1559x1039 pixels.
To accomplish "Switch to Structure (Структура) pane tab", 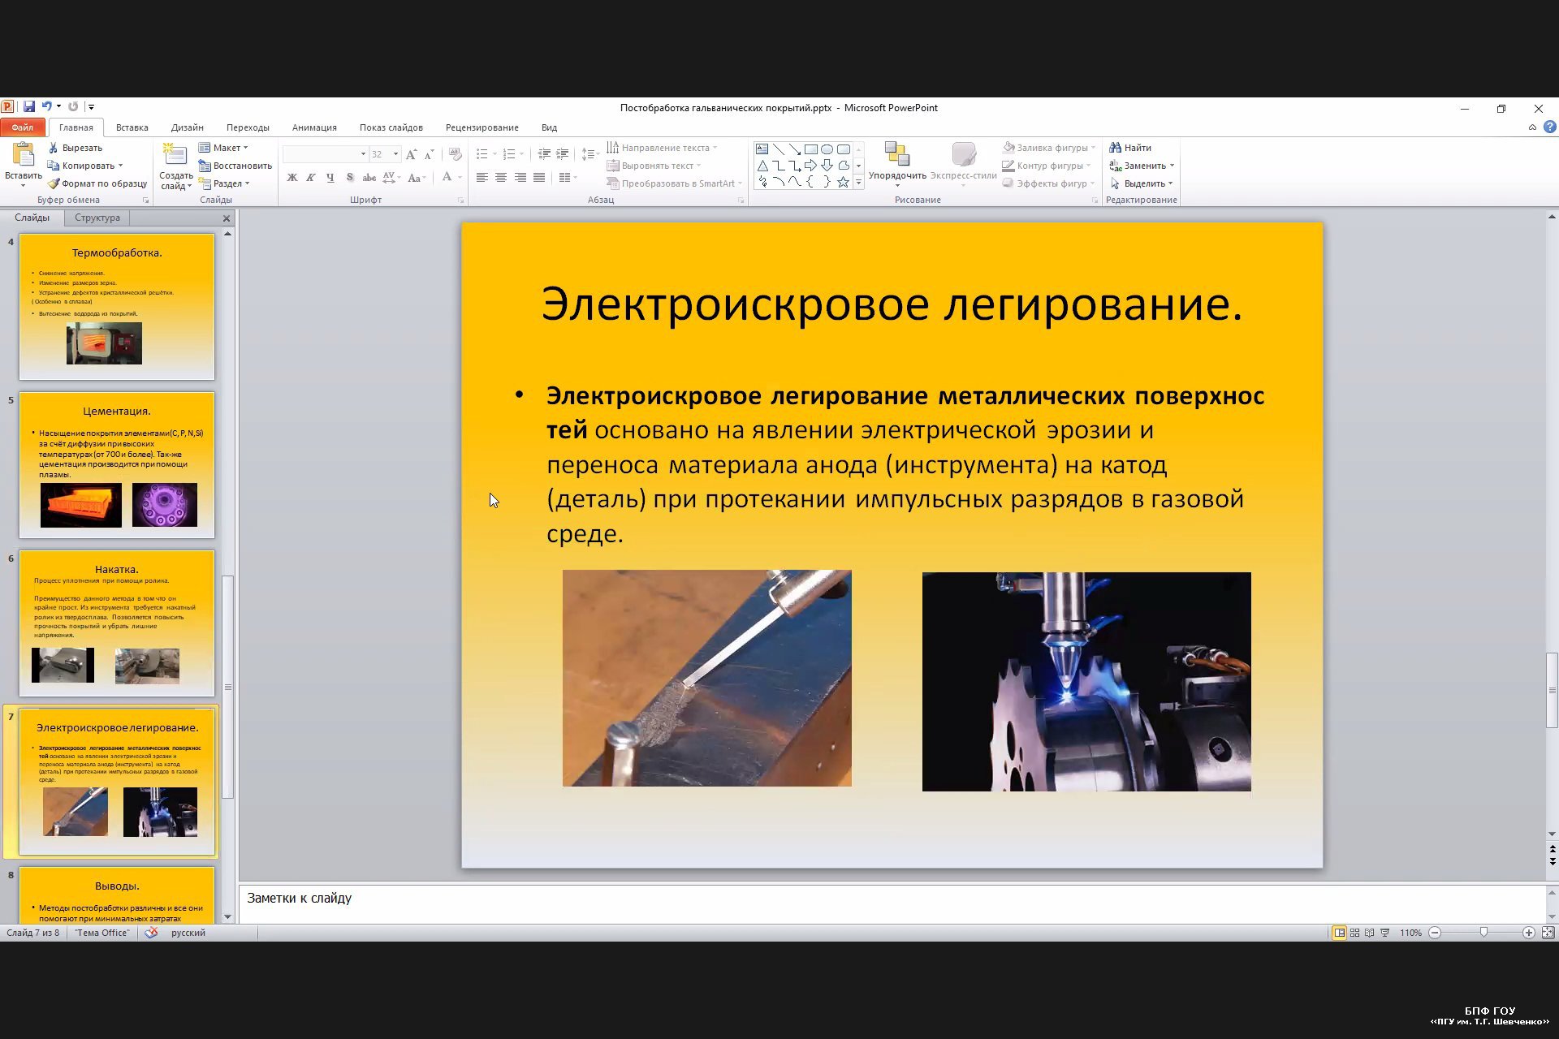I will pyautogui.click(x=97, y=218).
